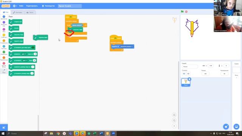Click the taskbar search box Поиск
The height and width of the screenshot is (136, 242).
pos(24,133)
